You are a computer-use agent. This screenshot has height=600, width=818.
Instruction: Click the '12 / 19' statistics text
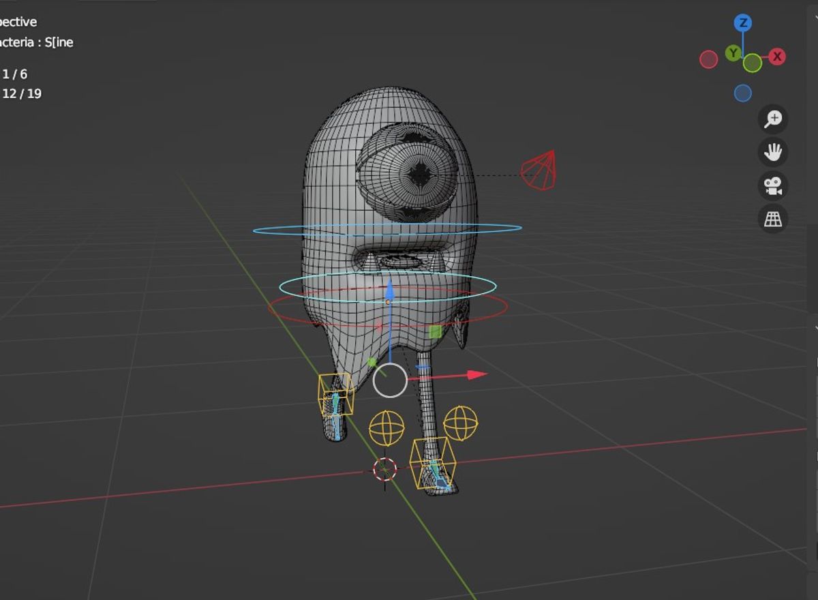(x=22, y=94)
